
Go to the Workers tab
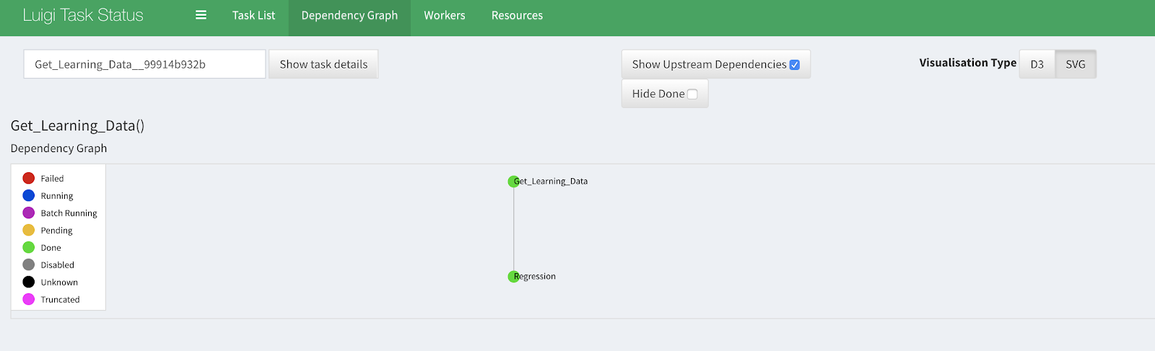pos(444,15)
